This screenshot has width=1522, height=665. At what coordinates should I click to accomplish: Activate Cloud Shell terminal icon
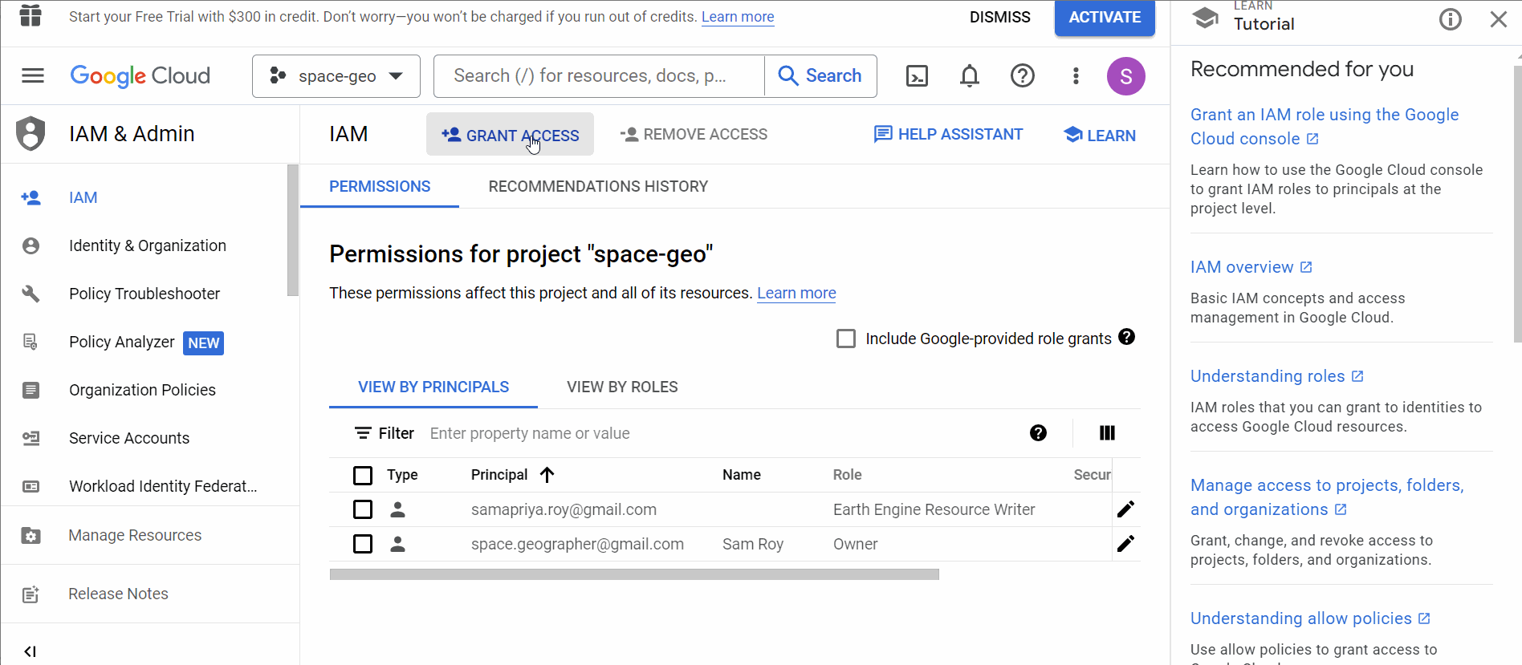917,75
